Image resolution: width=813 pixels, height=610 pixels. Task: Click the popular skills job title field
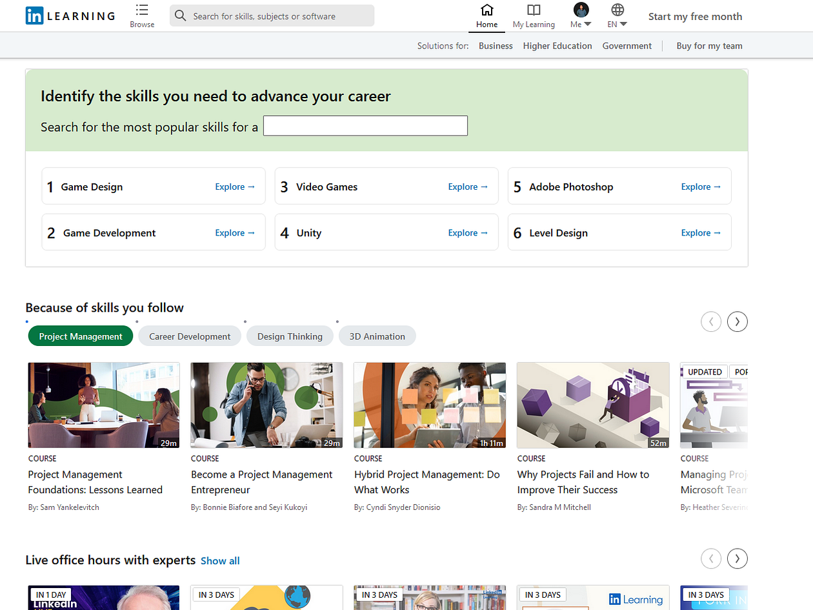365,126
